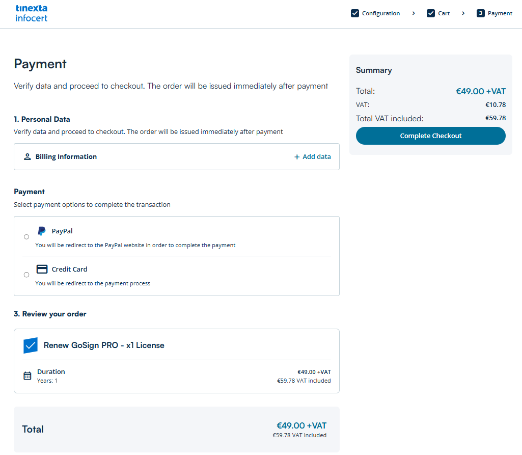Click the Payment step number 3 badge
The image size is (522, 455).
(x=480, y=13)
